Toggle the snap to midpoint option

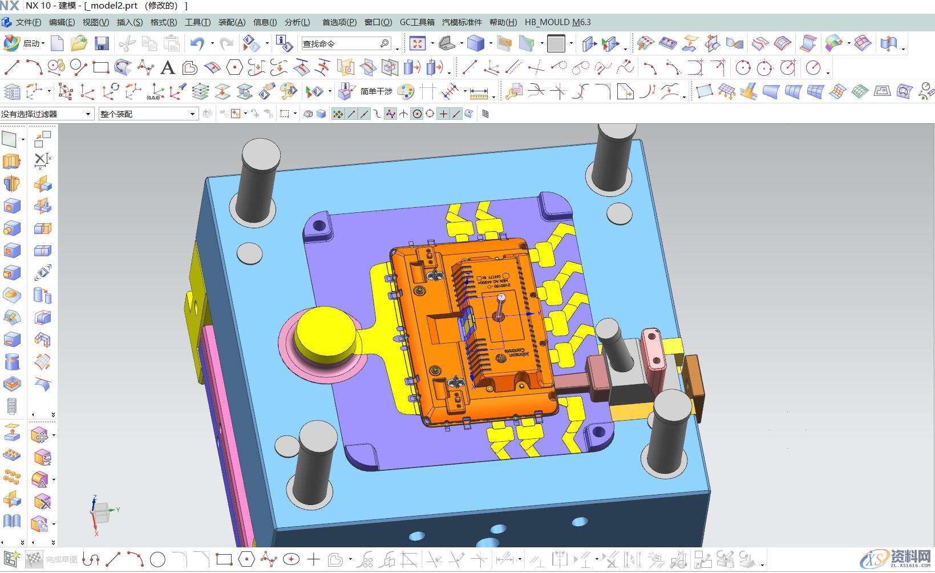coord(364,114)
